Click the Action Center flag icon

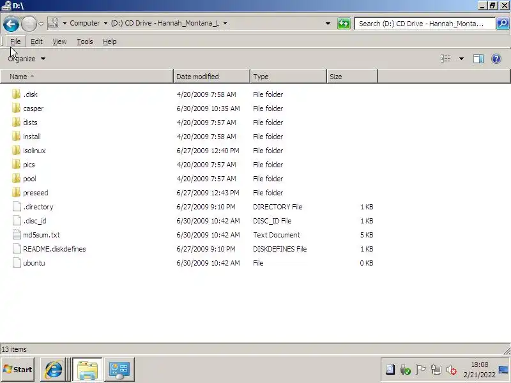point(421,370)
